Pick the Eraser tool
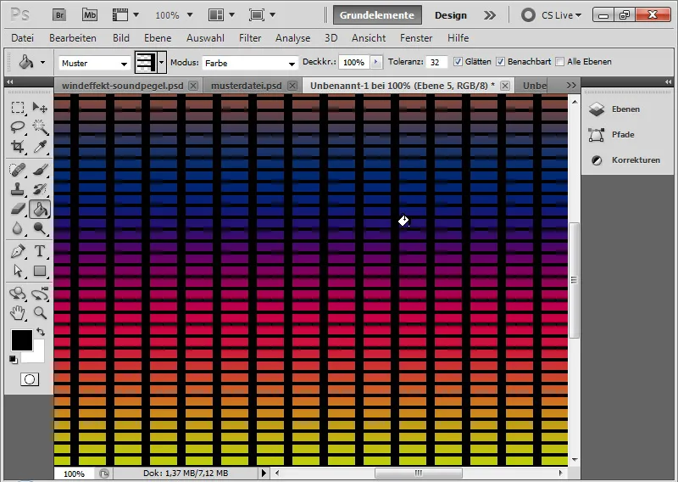Screen dimensions: 678x482 pos(18,209)
